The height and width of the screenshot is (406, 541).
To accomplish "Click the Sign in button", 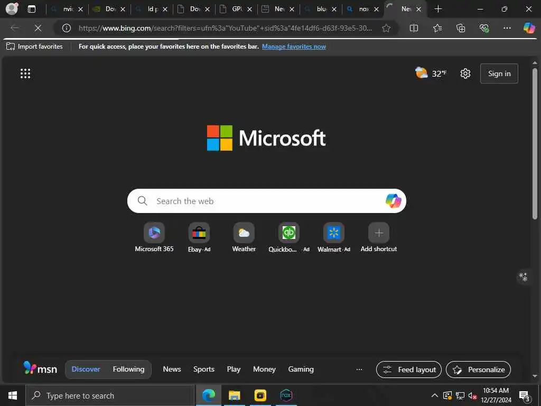I will pos(499,73).
